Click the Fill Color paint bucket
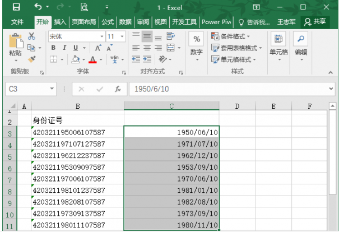Image resolution: width=339 pixels, height=232 pixels. tap(76, 59)
